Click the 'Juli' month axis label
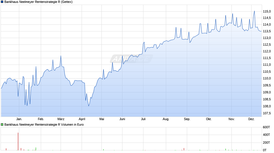Image resolution: width=274 pixels, height=153 pixels. tap(143, 119)
